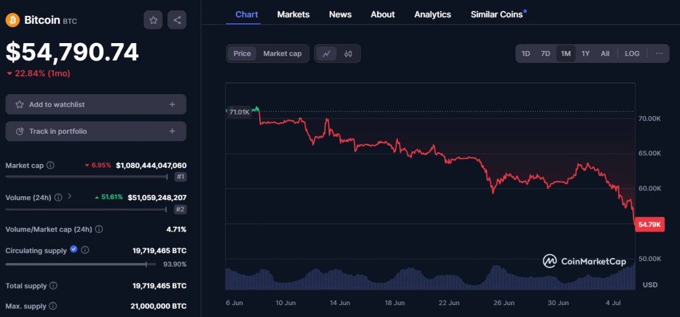Image resolution: width=680 pixels, height=317 pixels.
Task: Open the chart more options menu
Action: (x=659, y=53)
